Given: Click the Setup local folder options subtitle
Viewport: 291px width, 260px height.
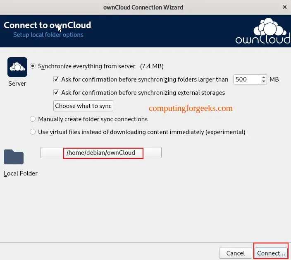Looking at the screenshot, I should [x=48, y=35].
